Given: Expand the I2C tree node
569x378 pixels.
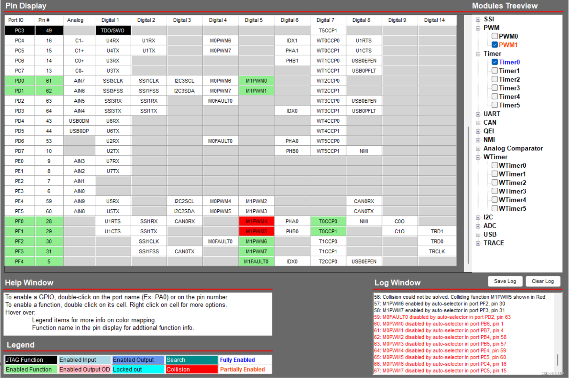Looking at the screenshot, I should click(x=478, y=217).
